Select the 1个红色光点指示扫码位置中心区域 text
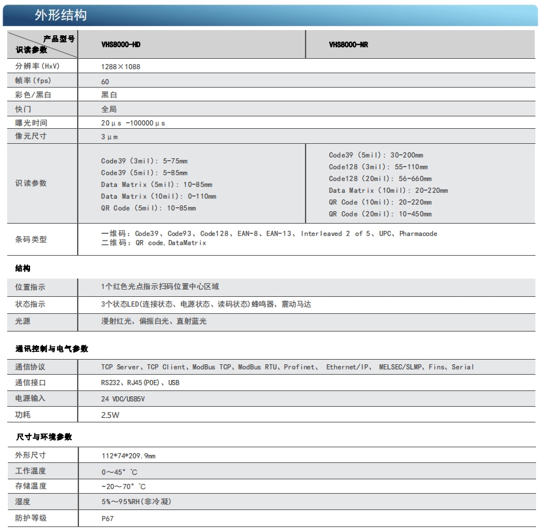This screenshot has width=540, height=531. 160,286
